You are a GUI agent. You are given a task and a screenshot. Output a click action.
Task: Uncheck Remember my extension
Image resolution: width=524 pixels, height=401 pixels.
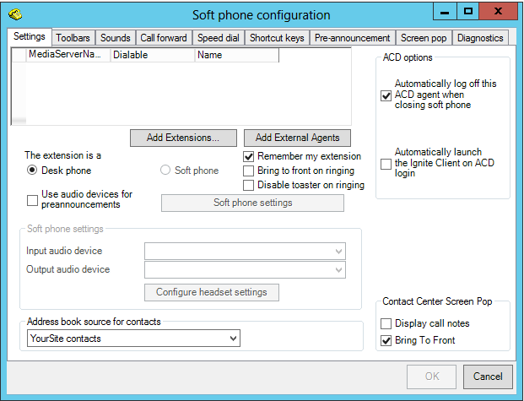pyautogui.click(x=249, y=156)
